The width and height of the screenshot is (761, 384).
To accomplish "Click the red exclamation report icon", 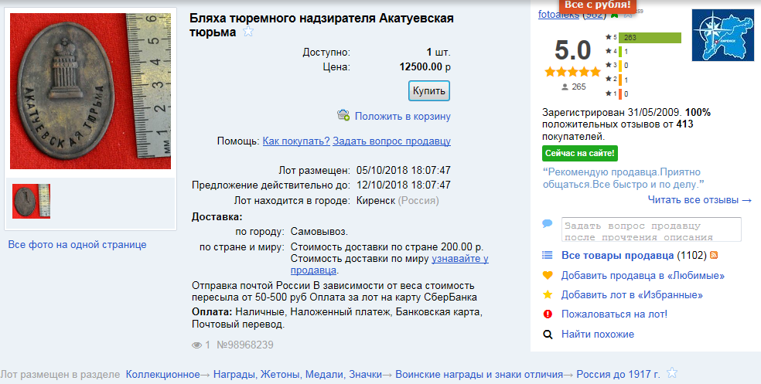I will tap(548, 314).
